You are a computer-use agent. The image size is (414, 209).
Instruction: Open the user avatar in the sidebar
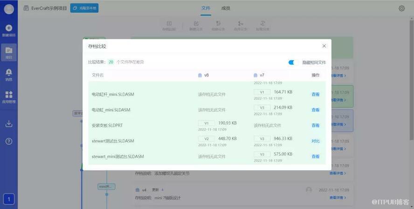pos(9,9)
